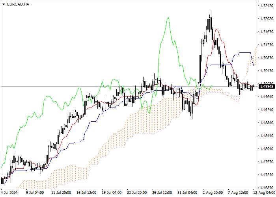Select the green Chikou Span line peak
This screenshot has height=197, width=276.
pyautogui.click(x=168, y=17)
